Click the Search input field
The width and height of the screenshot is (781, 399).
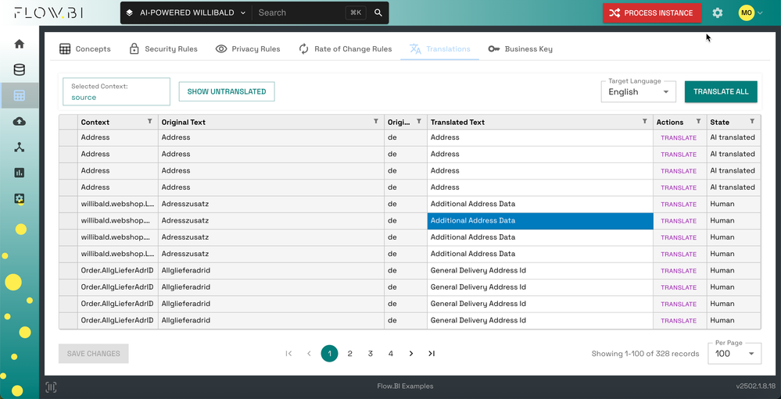(x=299, y=13)
